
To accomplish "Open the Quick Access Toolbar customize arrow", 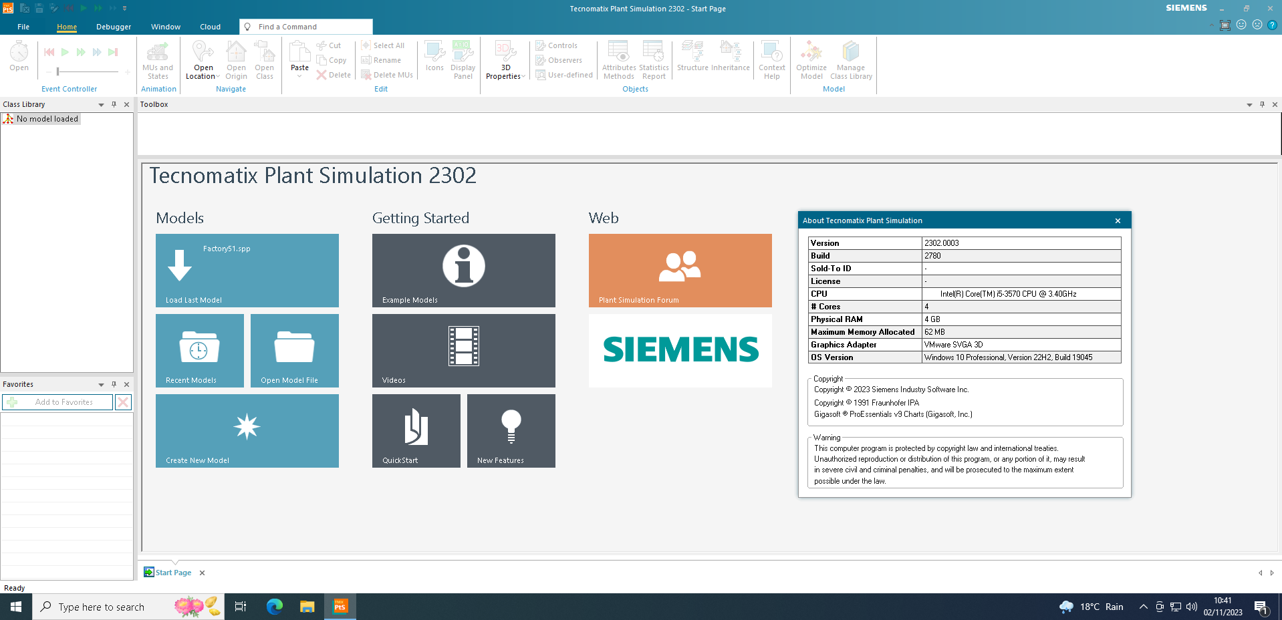I will tap(124, 9).
